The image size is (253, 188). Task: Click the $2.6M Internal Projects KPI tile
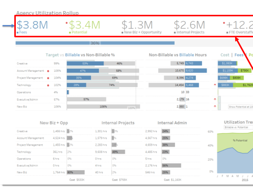(x=189, y=25)
